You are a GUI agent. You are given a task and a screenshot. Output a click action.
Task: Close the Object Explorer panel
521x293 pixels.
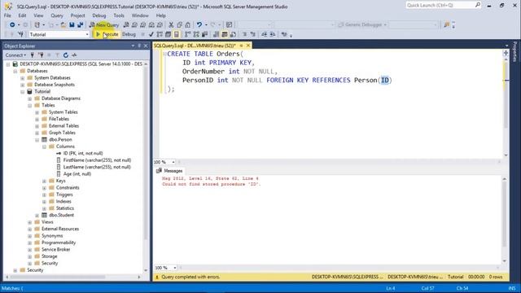[x=146, y=46]
